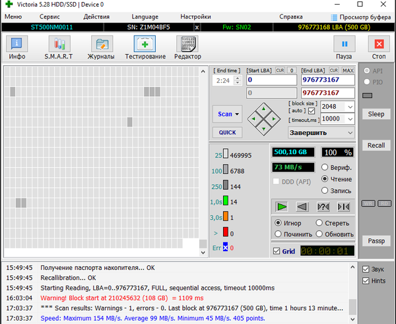Disable the Звук sound checkbox
Screen dimensions: 396x324
[x=367, y=269]
